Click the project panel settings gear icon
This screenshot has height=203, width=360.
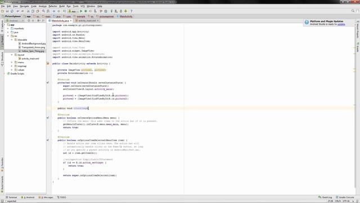[x=38, y=21]
